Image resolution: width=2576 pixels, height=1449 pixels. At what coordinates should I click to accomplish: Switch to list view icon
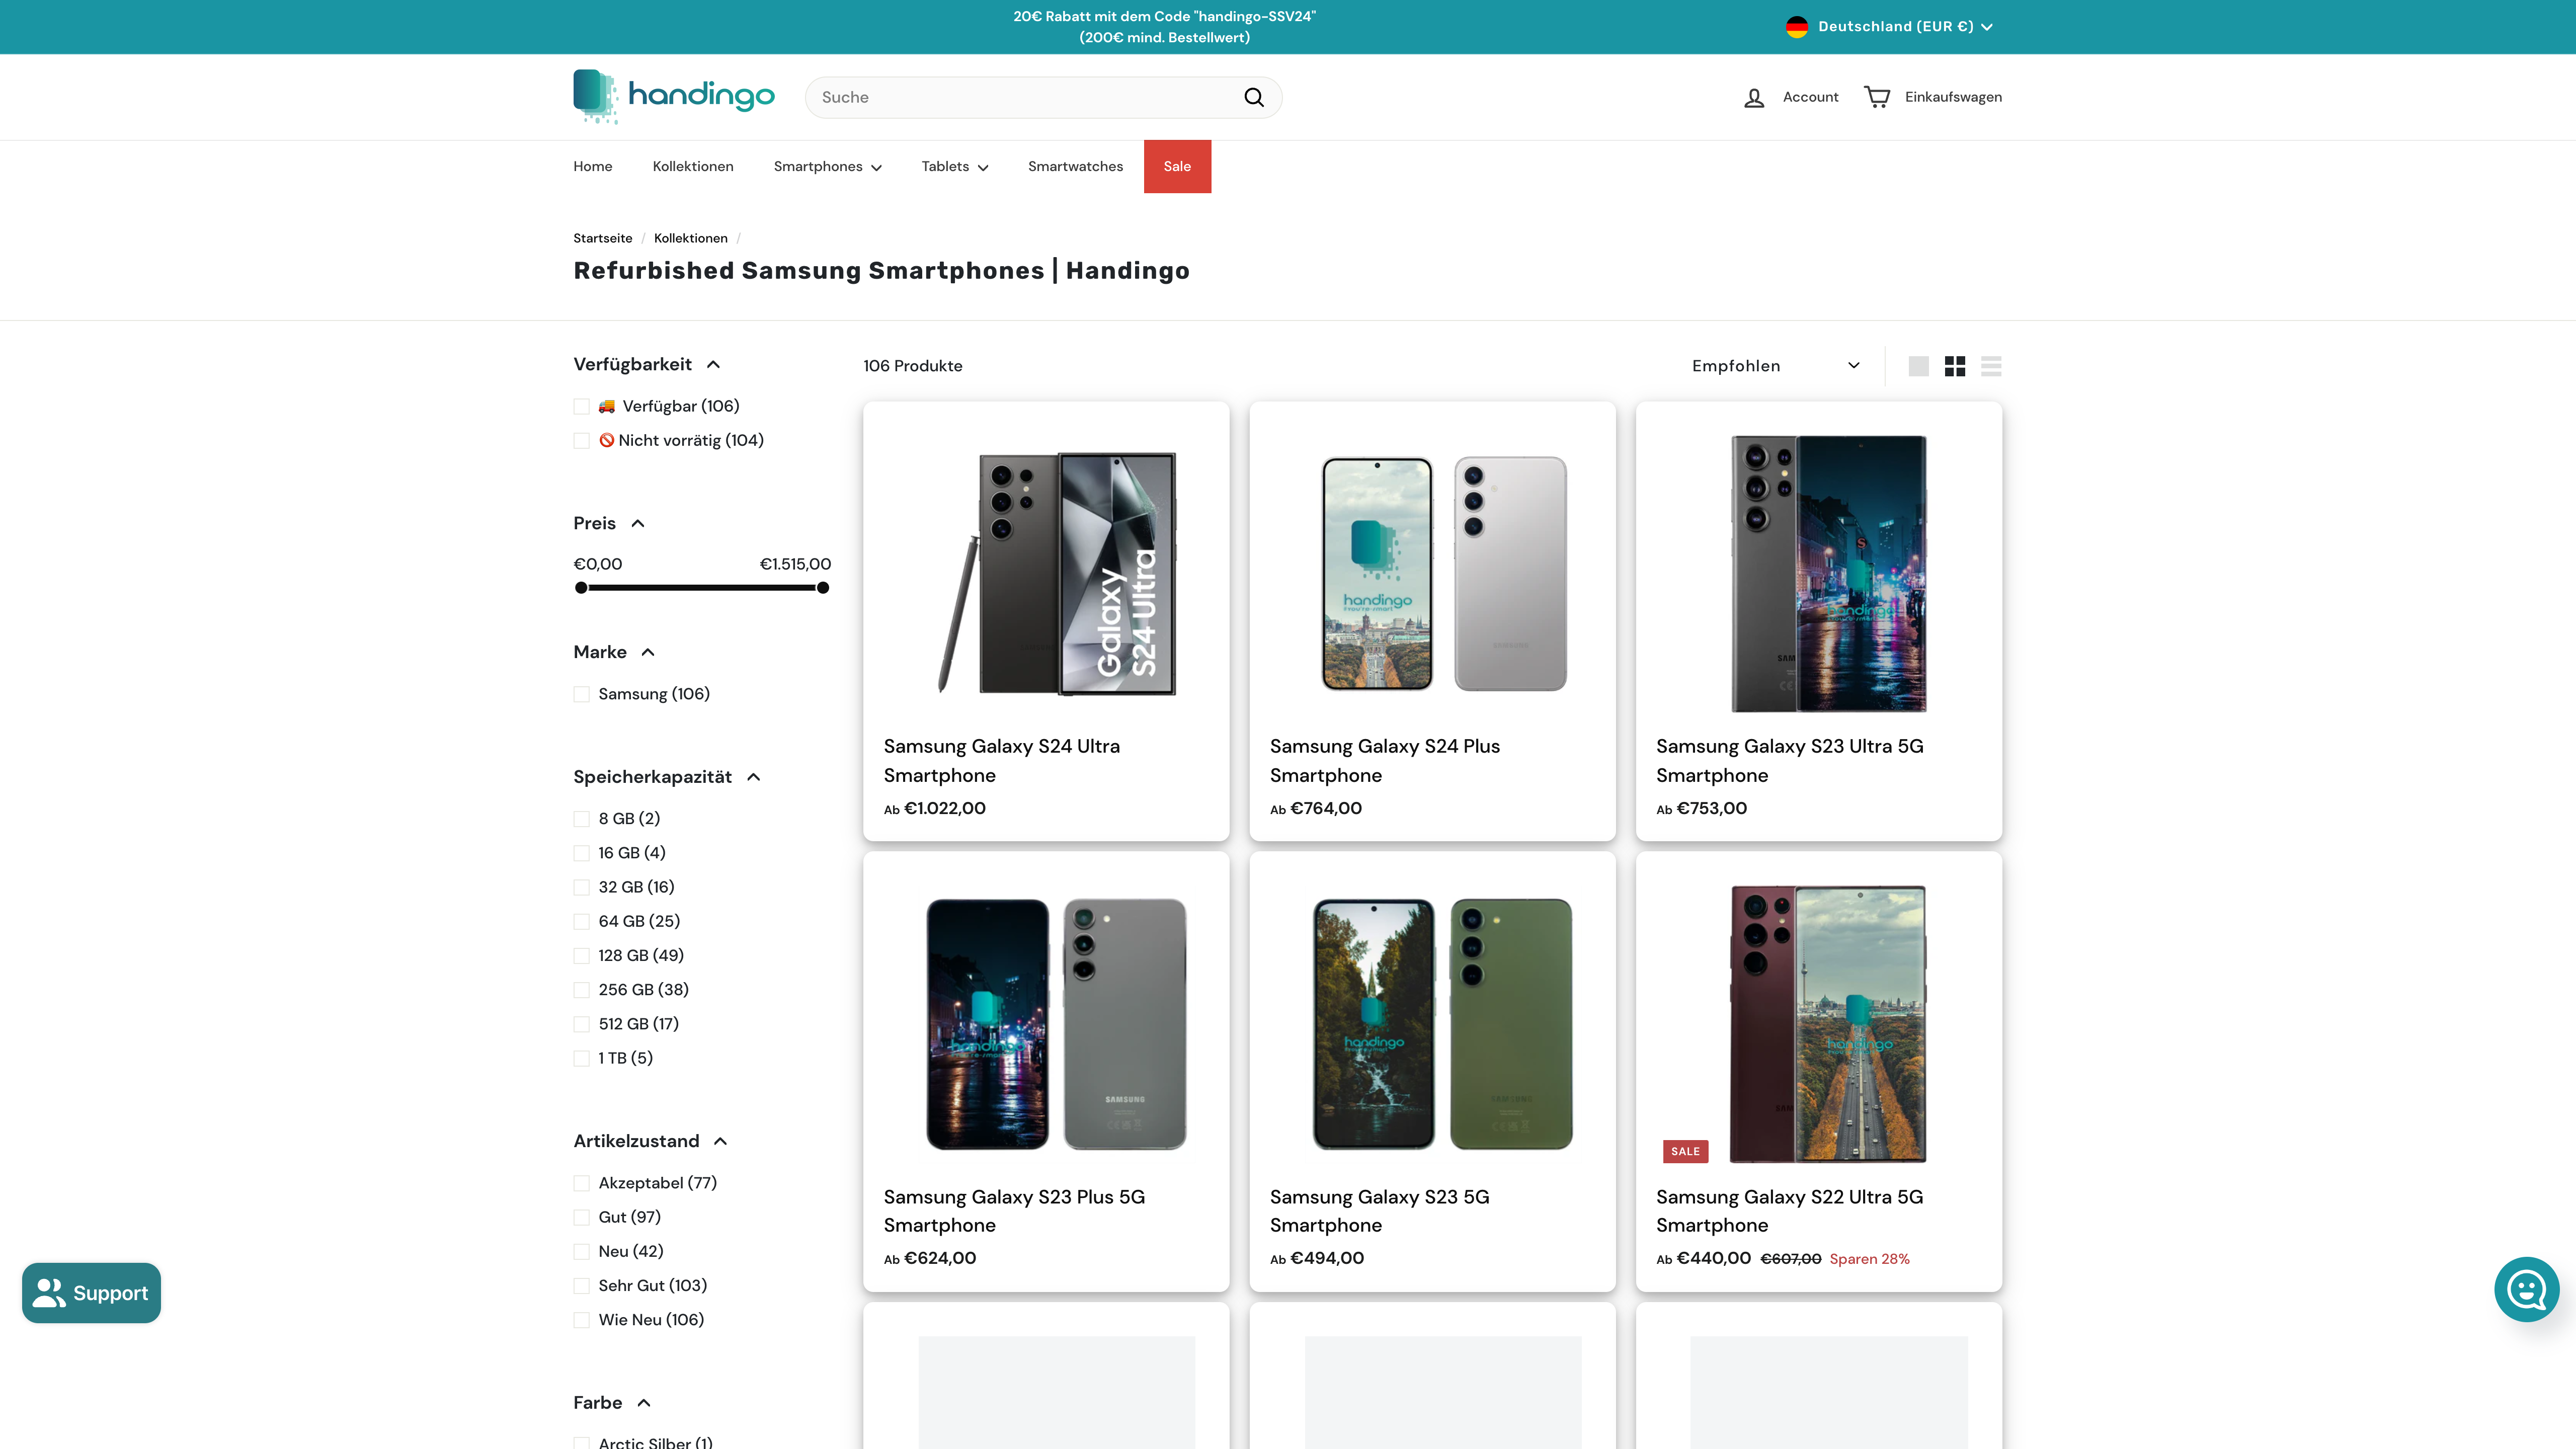pyautogui.click(x=1991, y=366)
